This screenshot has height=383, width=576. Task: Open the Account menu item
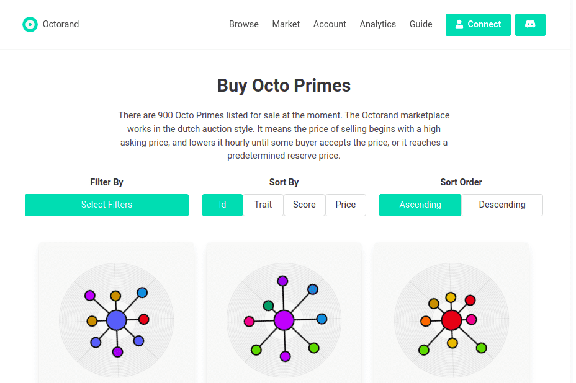pyautogui.click(x=330, y=24)
